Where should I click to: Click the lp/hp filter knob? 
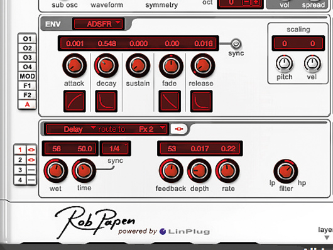tap(286, 171)
